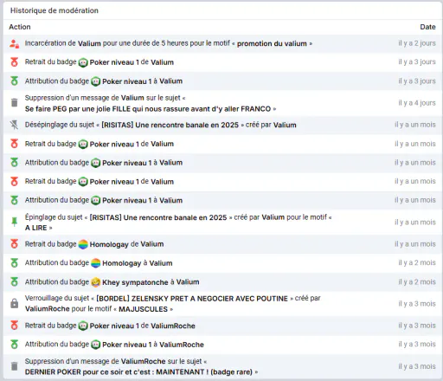
Task: Click green medal icon on ValiumRoche Poker attribution row
Action: pos(14,344)
